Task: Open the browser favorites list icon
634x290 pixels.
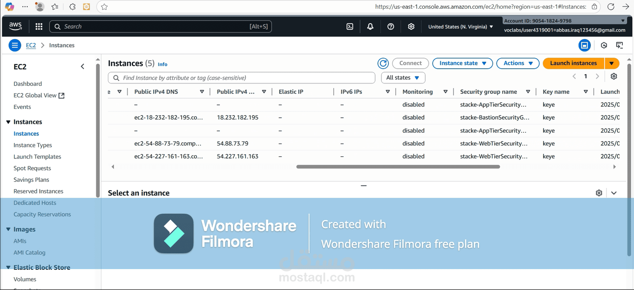Action: 55,7
